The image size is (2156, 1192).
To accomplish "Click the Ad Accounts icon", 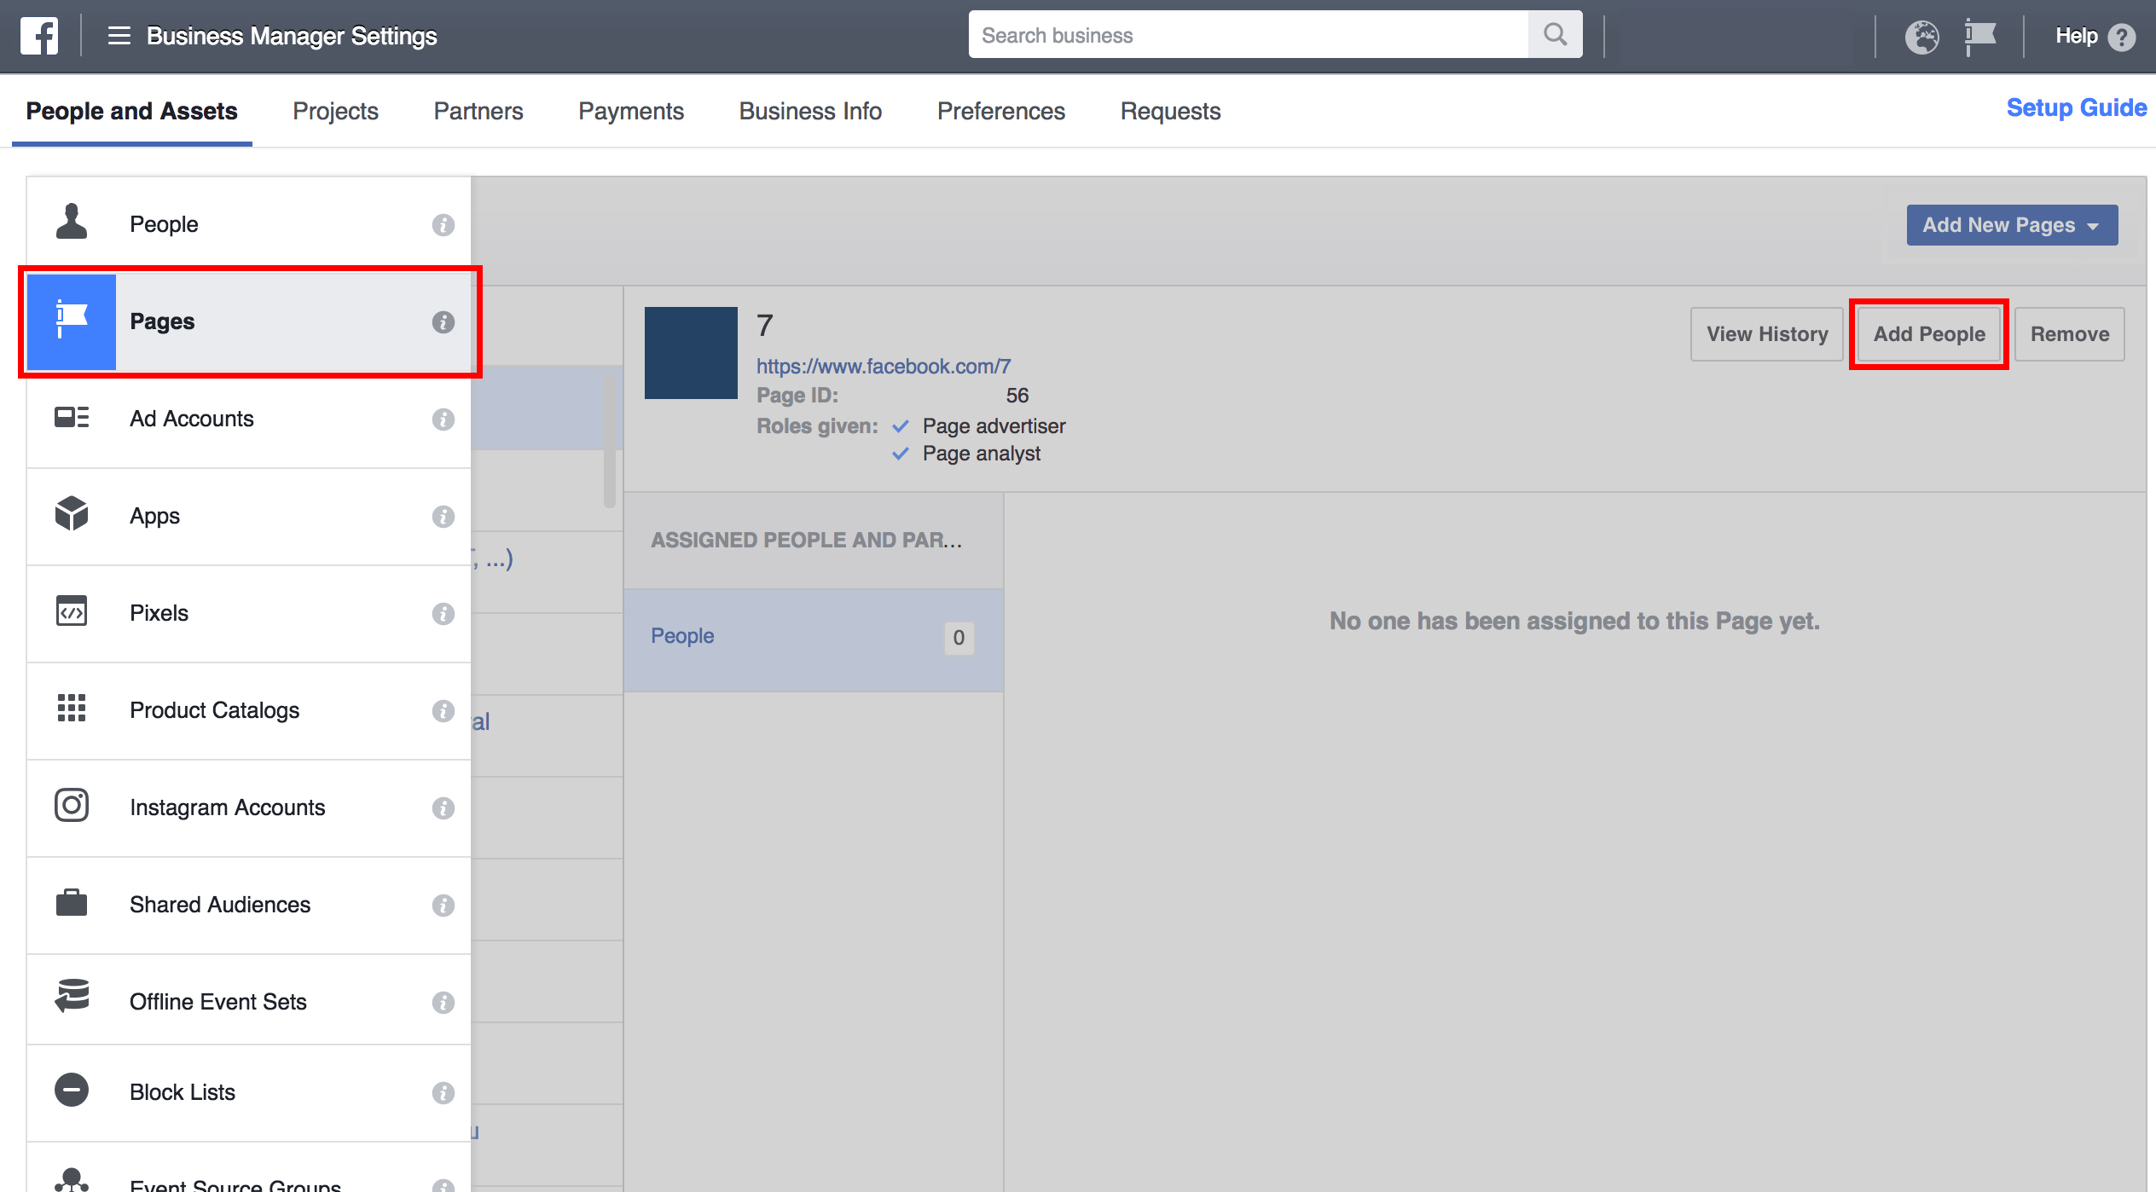I will (x=72, y=418).
